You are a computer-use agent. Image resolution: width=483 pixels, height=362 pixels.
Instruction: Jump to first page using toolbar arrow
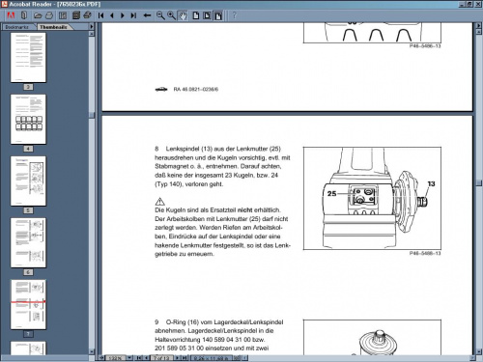tap(100, 15)
